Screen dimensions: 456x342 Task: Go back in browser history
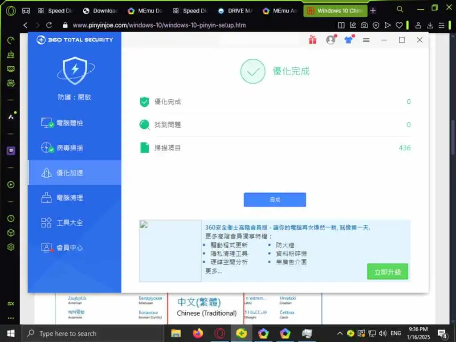click(25, 25)
